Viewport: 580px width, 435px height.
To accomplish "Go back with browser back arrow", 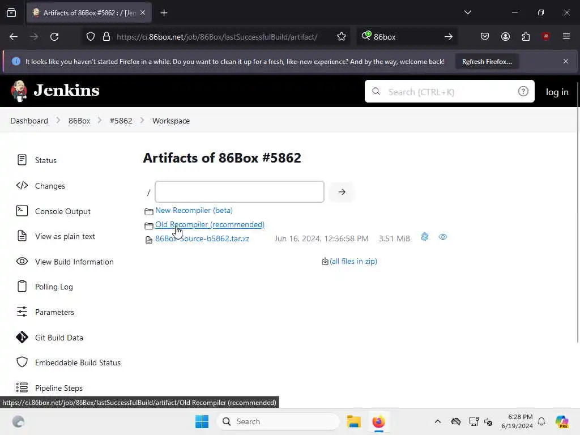I will tap(14, 37).
